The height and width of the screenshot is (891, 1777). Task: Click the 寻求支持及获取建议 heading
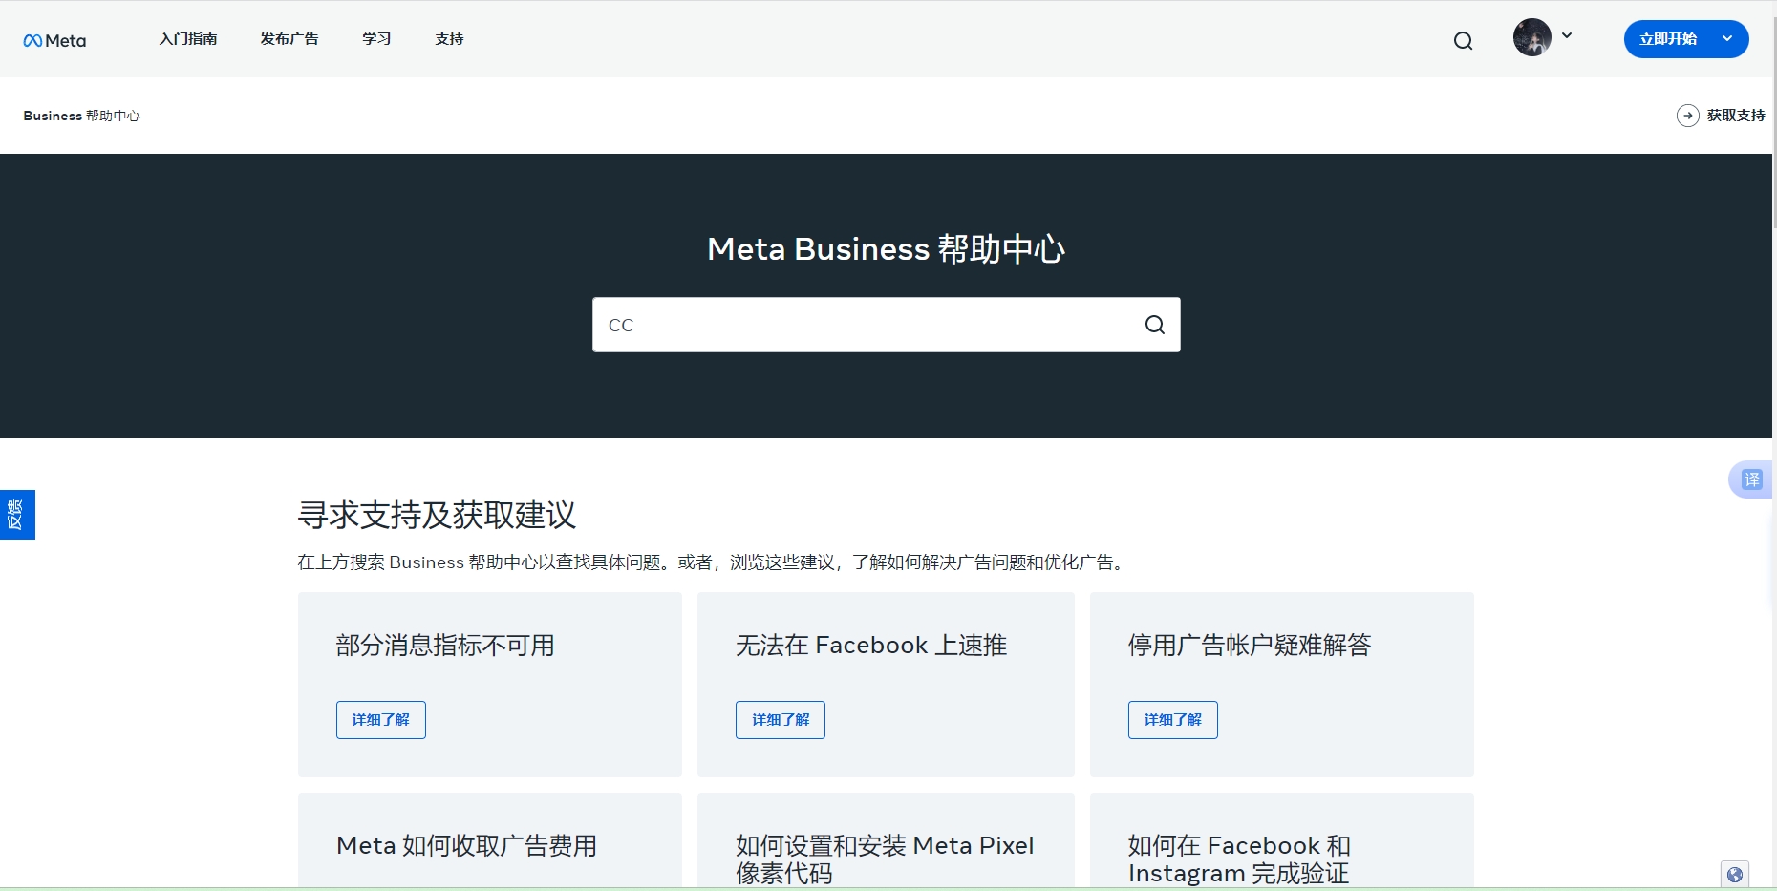pos(437,515)
